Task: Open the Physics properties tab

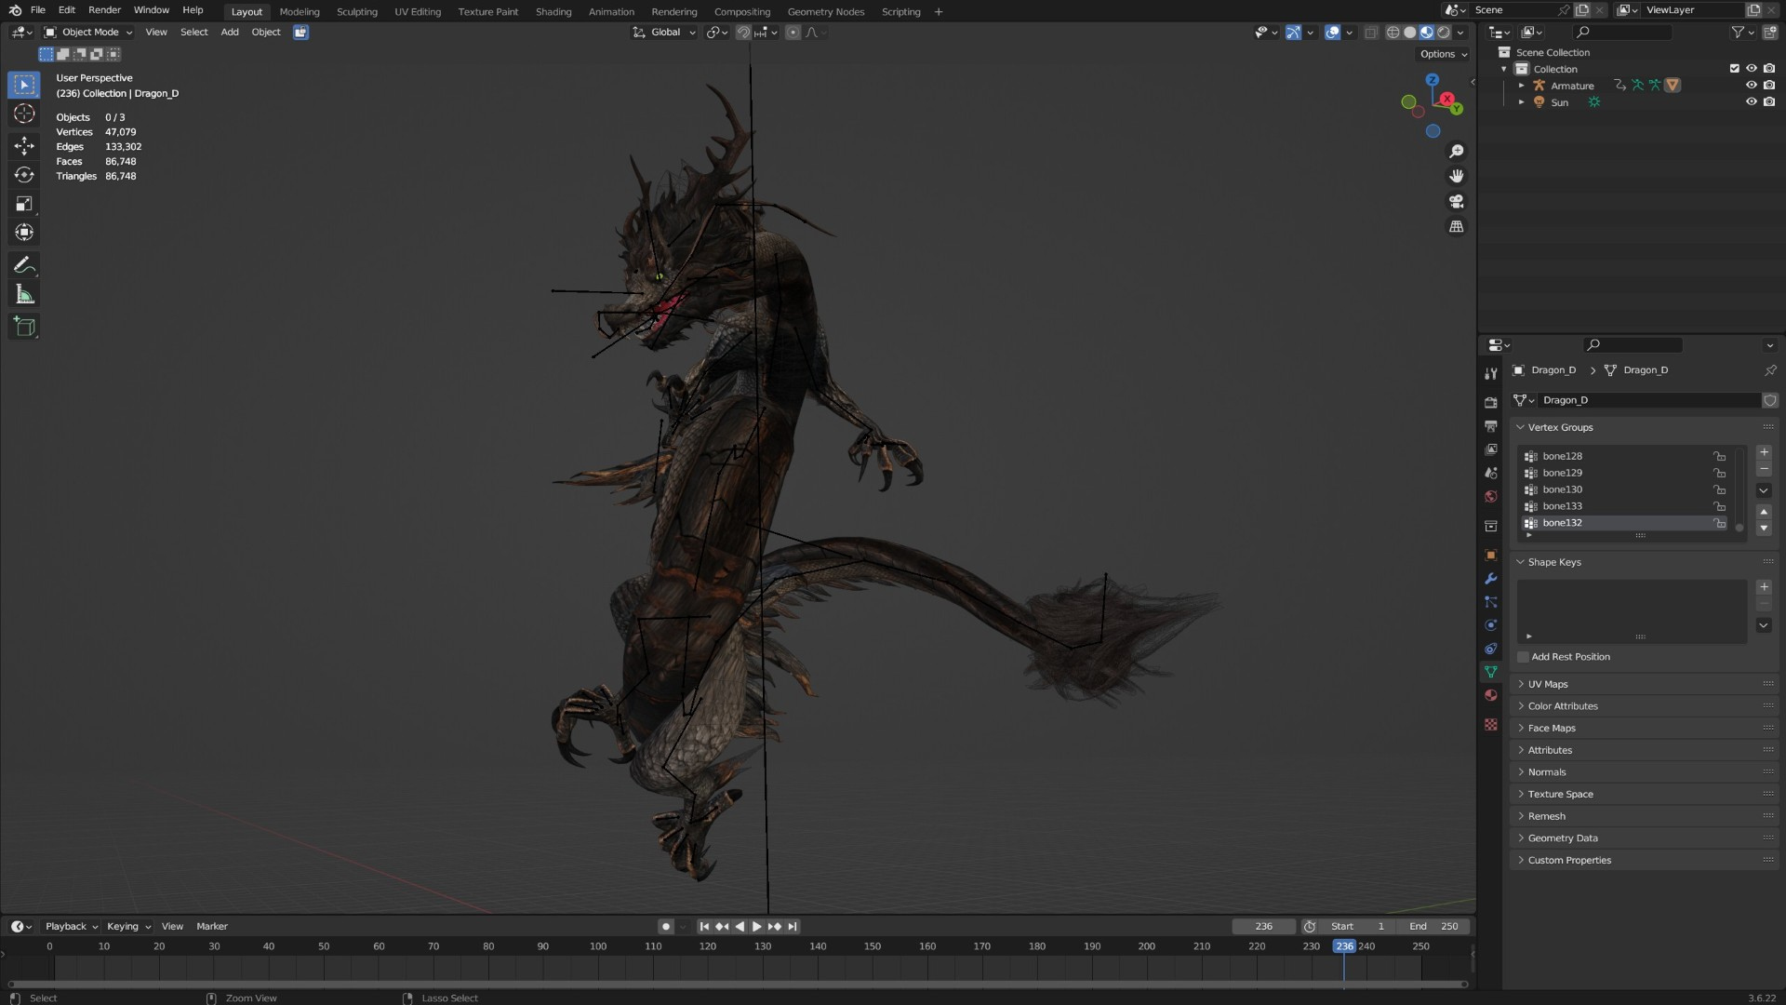Action: point(1491,625)
